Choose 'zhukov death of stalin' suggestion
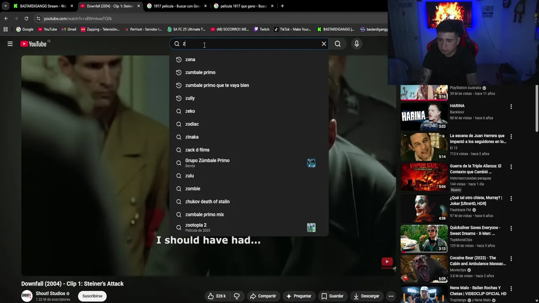The height and width of the screenshot is (303, 539). [x=249, y=202]
